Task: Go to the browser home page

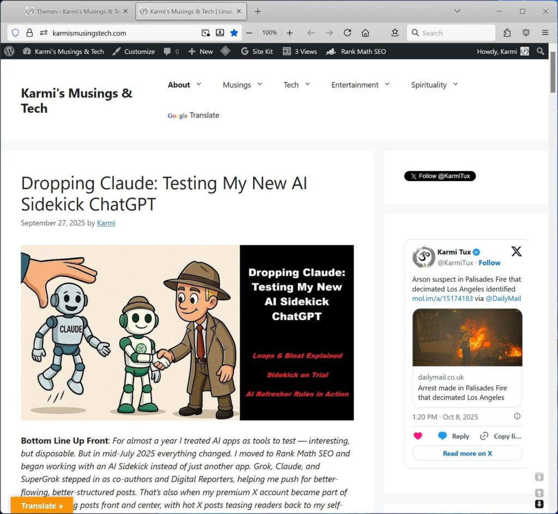Action: (366, 33)
